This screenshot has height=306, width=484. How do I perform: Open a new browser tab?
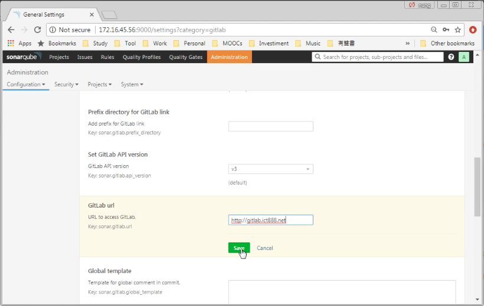(109, 15)
